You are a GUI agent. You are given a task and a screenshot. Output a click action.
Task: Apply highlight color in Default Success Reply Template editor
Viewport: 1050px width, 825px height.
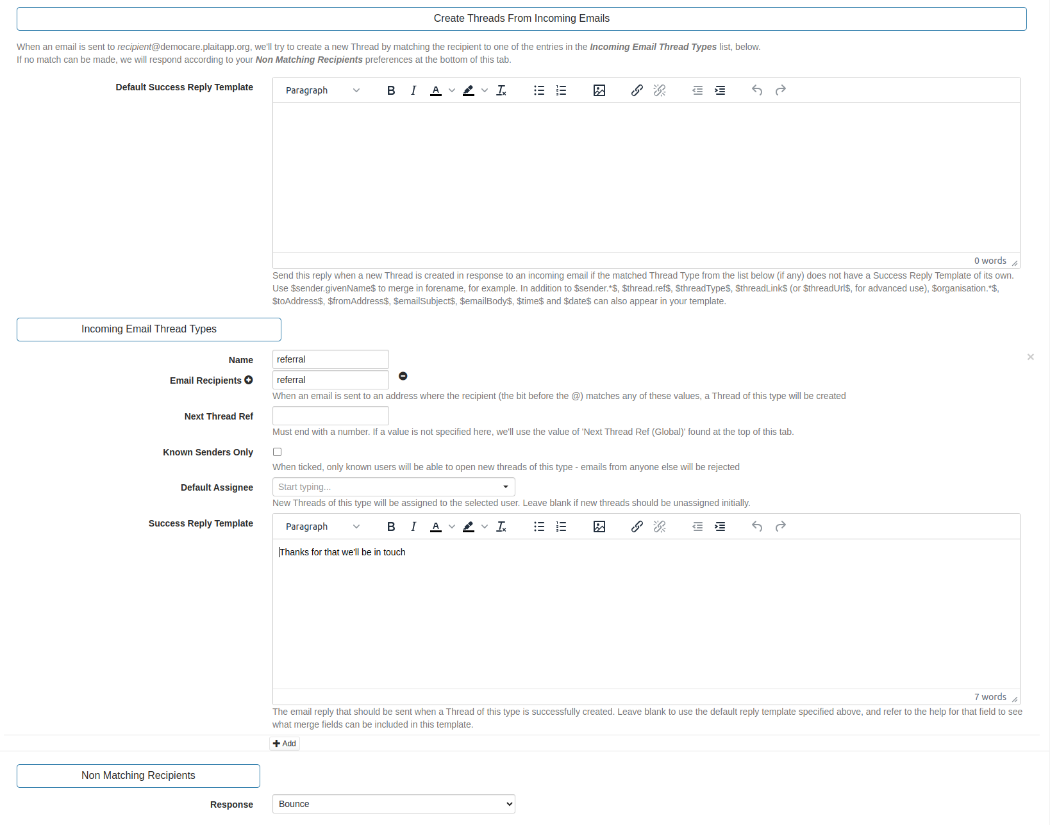469,90
